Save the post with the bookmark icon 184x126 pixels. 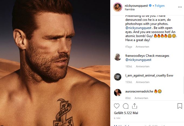(x=179, y=106)
